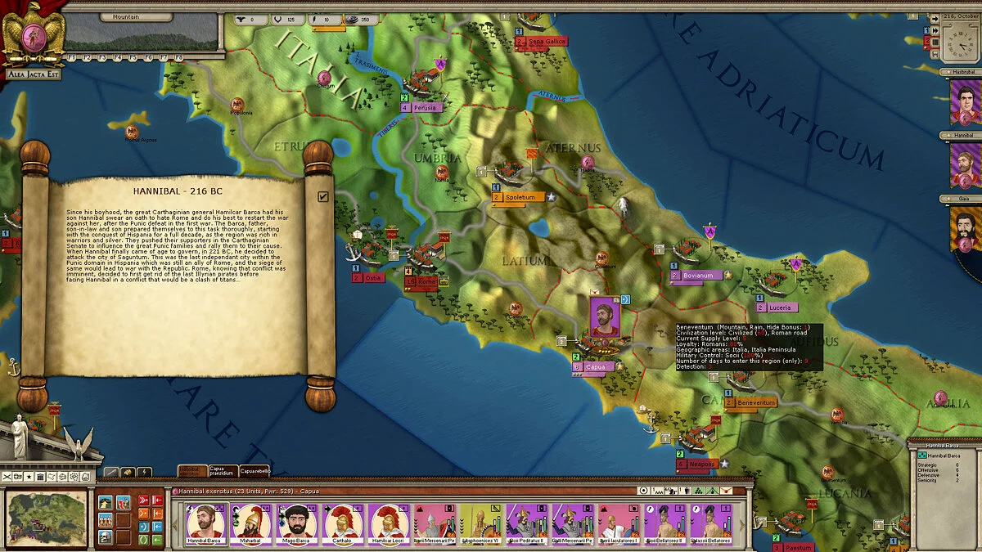982x552 pixels.
Task: Click the Beneventum city label on the map
Action: 755,403
